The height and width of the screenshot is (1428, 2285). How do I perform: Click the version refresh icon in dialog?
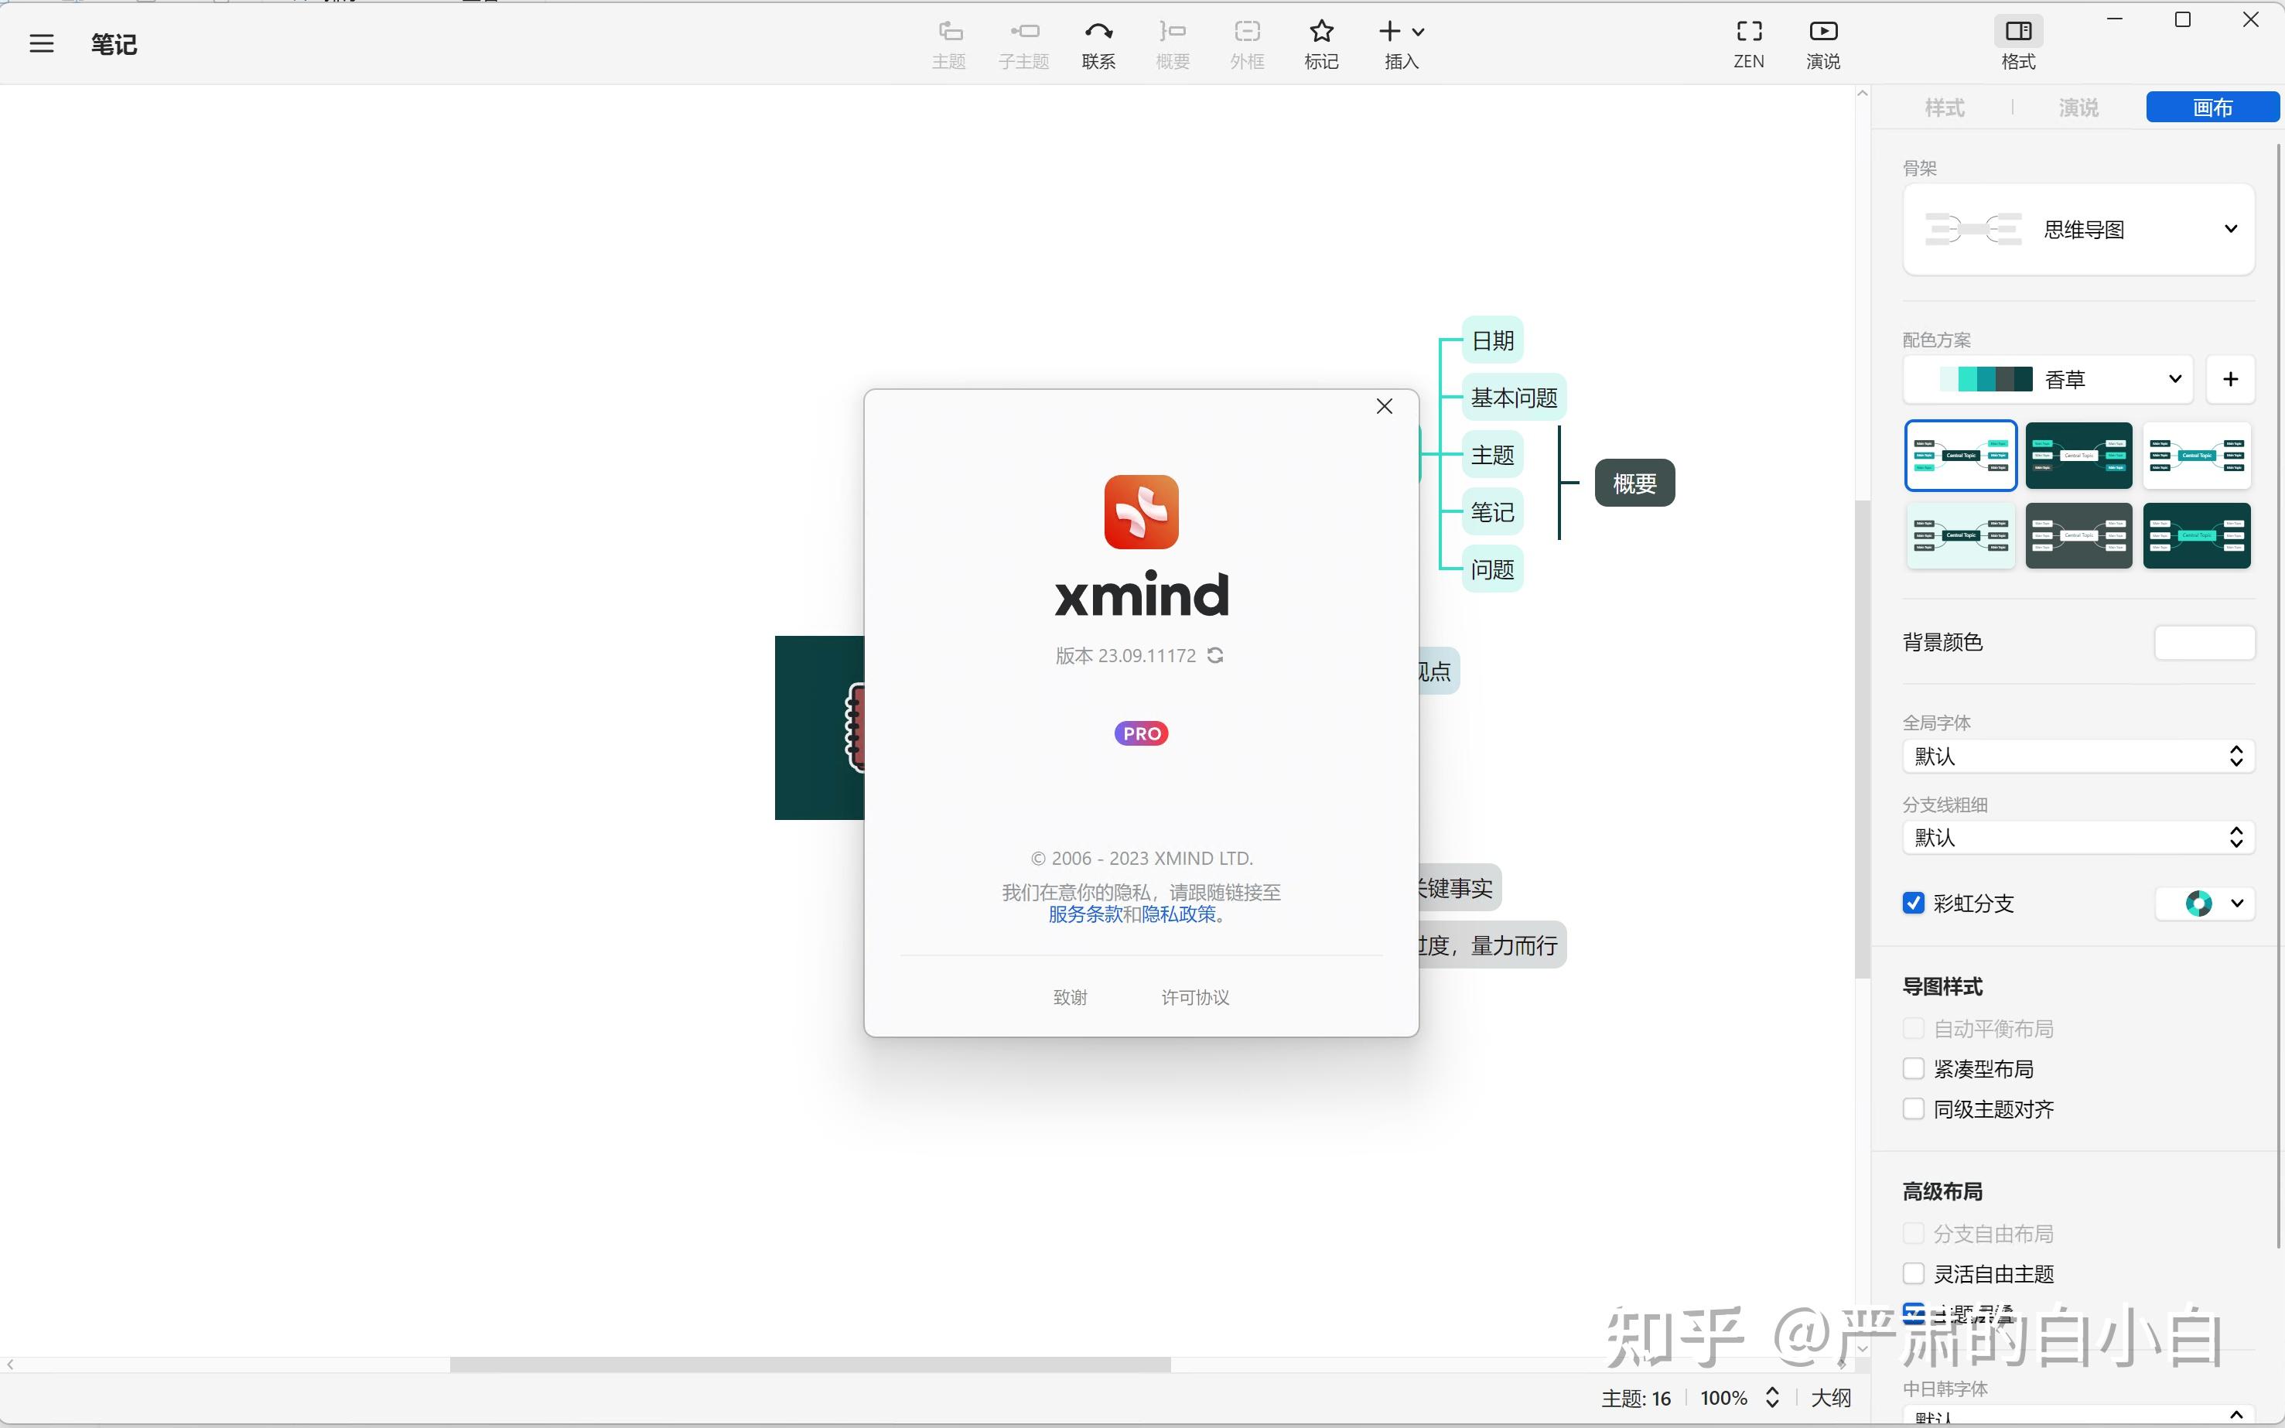tap(1215, 654)
